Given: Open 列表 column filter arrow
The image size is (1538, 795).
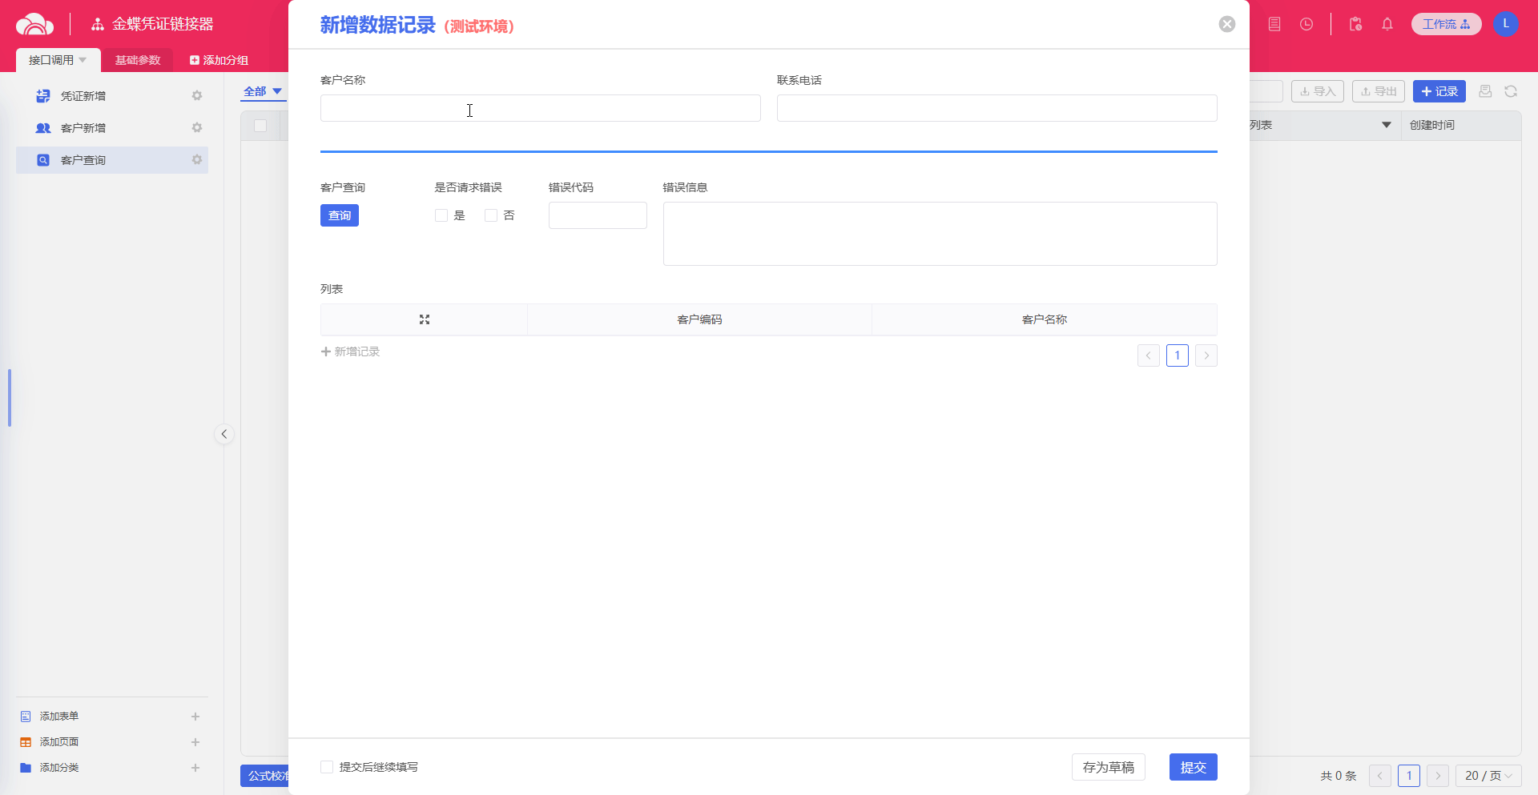Looking at the screenshot, I should click(x=1387, y=125).
